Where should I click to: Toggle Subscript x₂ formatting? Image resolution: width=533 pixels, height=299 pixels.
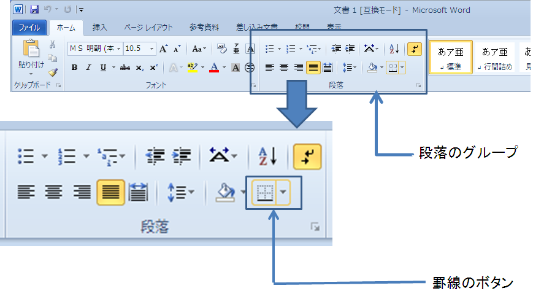click(140, 68)
